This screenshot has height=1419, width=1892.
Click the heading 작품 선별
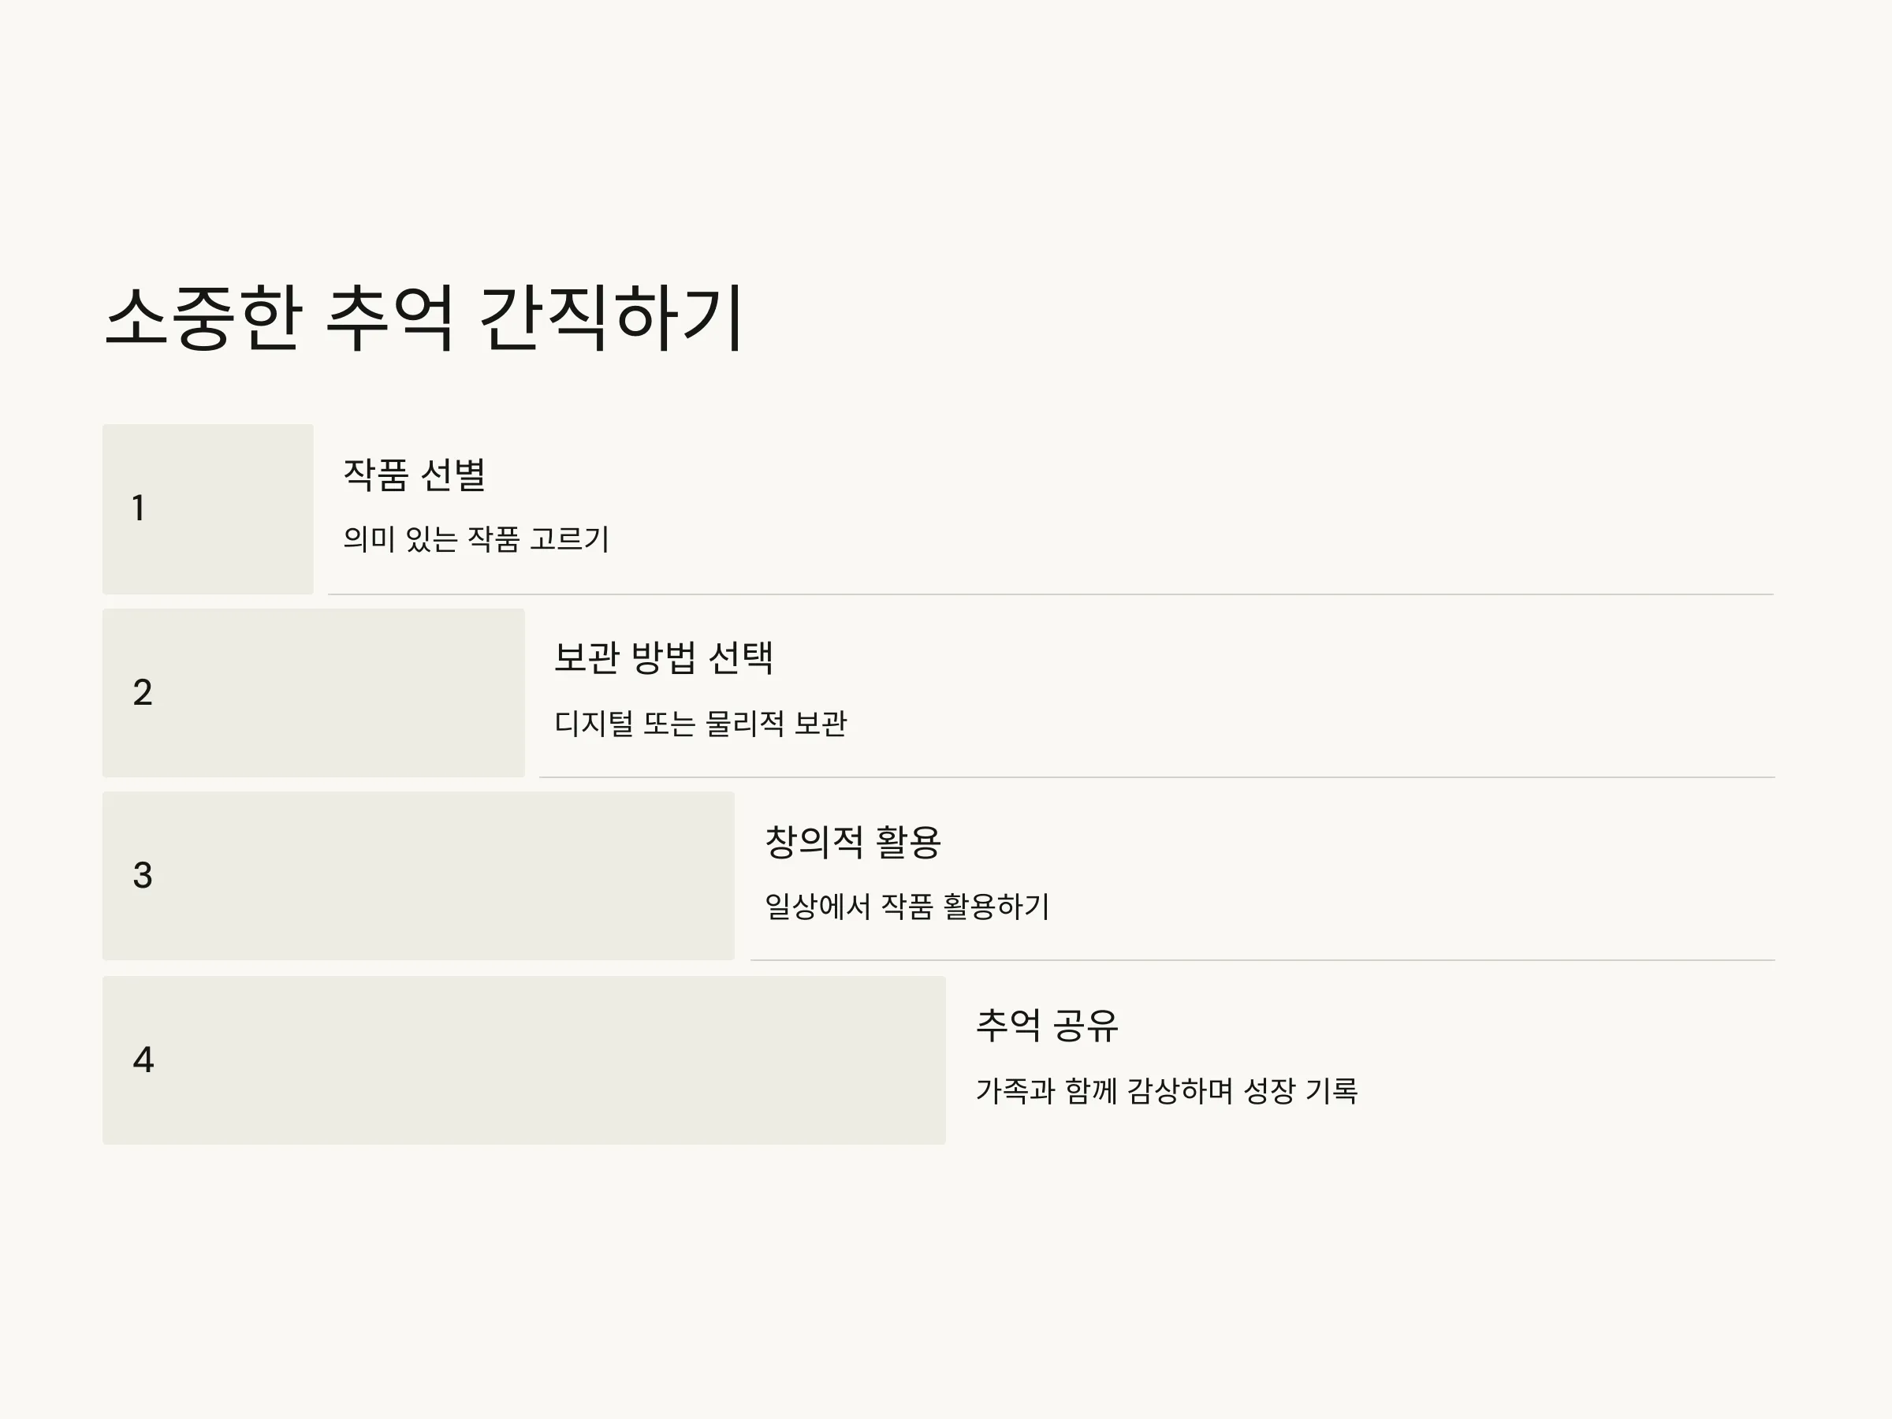coord(415,475)
